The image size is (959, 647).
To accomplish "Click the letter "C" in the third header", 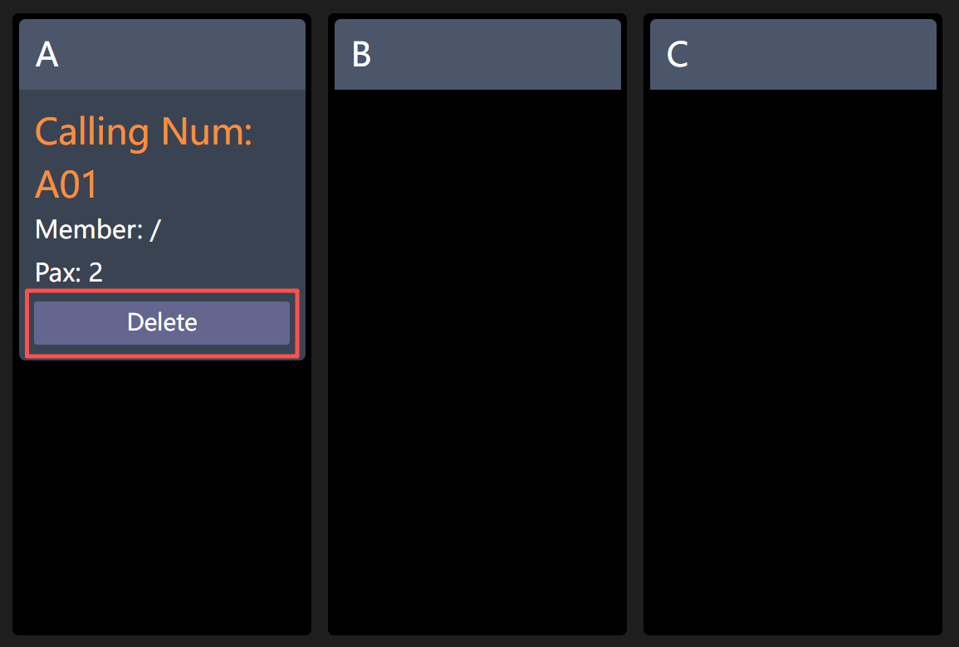I will (x=678, y=55).
